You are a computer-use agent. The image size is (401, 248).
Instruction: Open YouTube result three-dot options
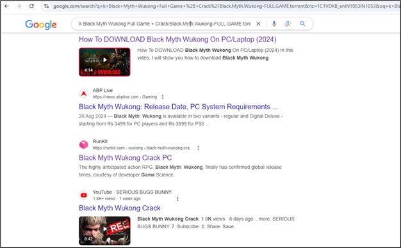pyautogui.click(x=177, y=199)
